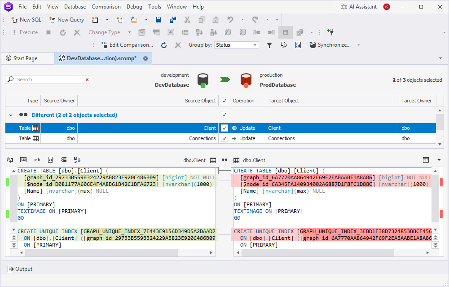Collapse the Different objects group

pyautogui.click(x=11, y=115)
